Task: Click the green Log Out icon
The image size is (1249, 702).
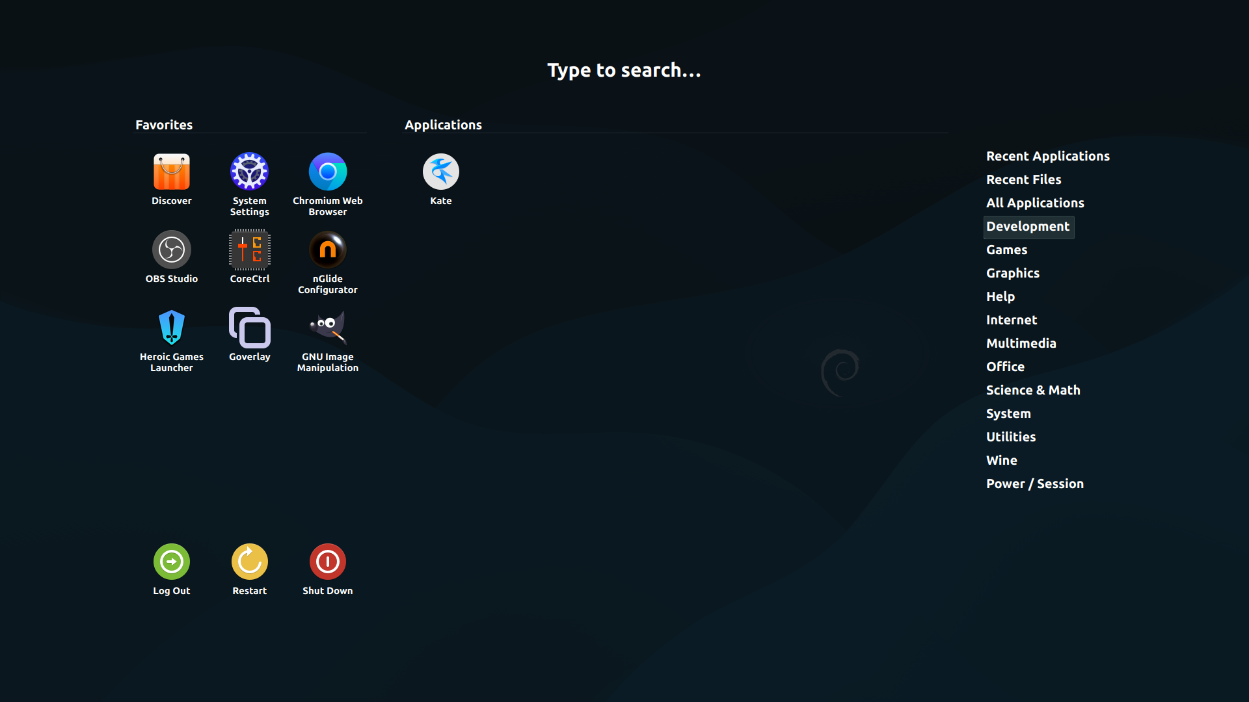Action: click(x=172, y=562)
